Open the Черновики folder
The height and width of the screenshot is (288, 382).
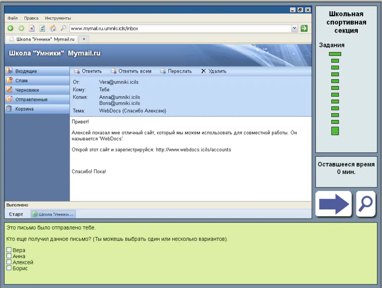coord(37,90)
